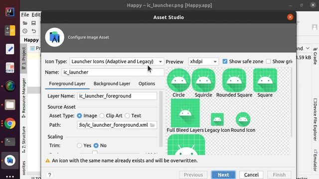Open the 1: Project tool window
319x179 pixels.
click(23, 59)
